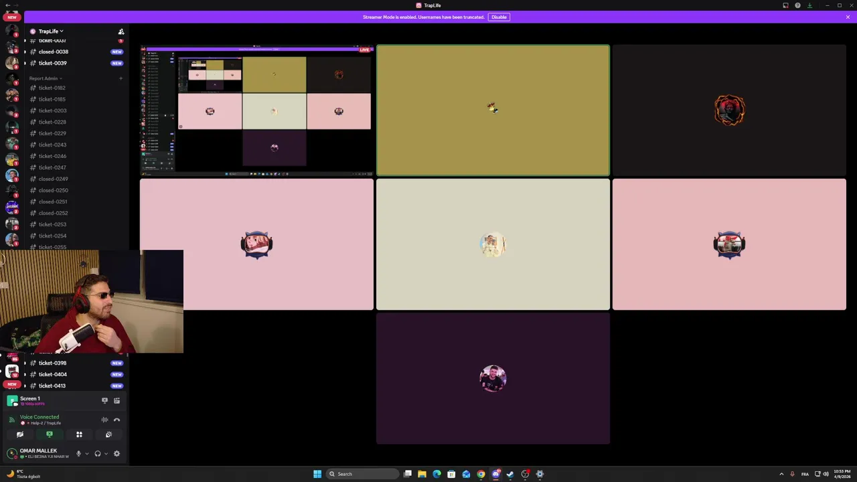Dismiss the Streamer Mode notice banner
Screen dimensions: 857x482
point(848,17)
